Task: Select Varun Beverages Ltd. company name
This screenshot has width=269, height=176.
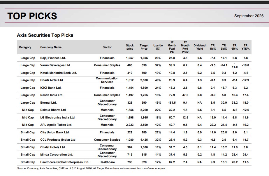Action: [55, 65]
